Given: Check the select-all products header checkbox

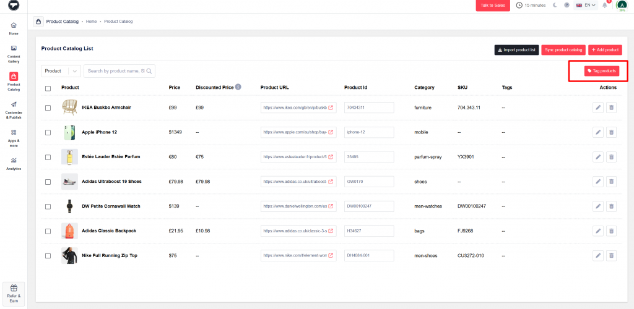Looking at the screenshot, I should click(x=48, y=88).
